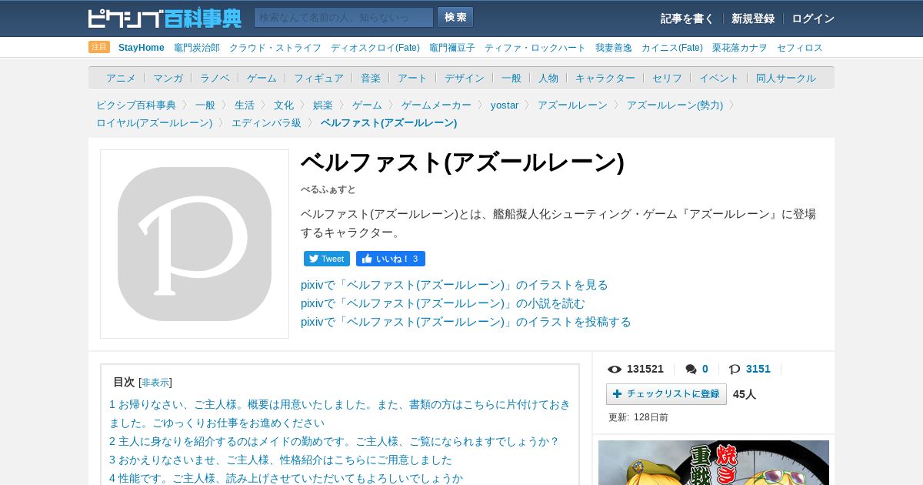This screenshot has width=923, height=485.
Task: Click the search input field
Action: coord(344,17)
